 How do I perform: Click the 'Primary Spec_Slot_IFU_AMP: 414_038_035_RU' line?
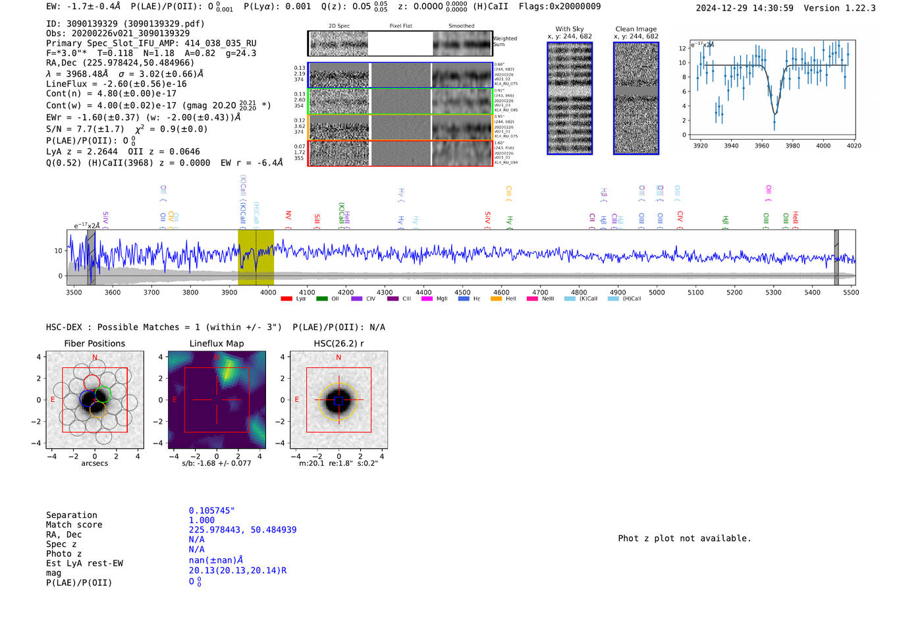coord(151,43)
